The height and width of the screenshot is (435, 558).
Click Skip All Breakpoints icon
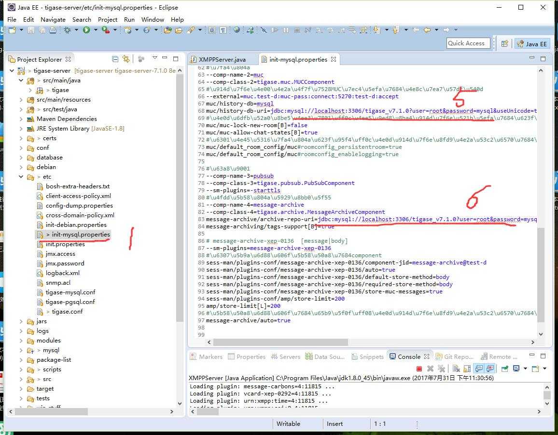[x=264, y=30]
